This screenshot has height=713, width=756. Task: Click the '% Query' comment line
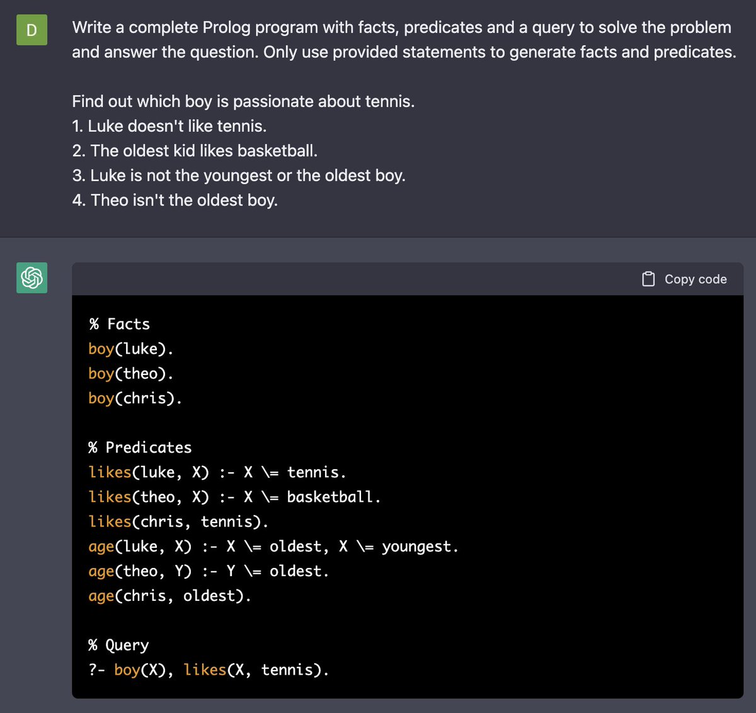click(x=118, y=645)
